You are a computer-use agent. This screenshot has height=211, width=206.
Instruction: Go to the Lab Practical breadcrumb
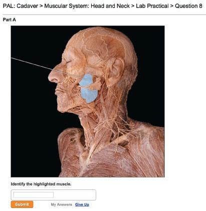(x=152, y=6)
